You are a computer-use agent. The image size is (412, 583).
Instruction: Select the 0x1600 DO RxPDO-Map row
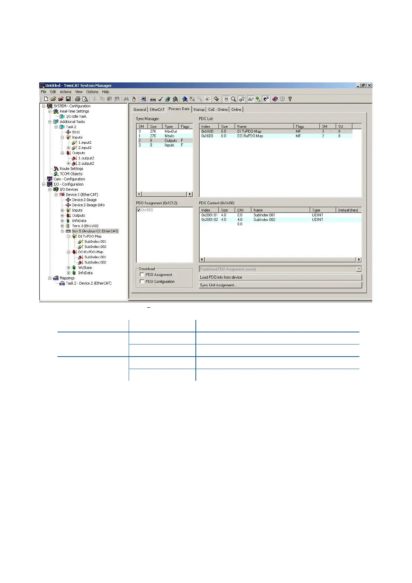249,136
